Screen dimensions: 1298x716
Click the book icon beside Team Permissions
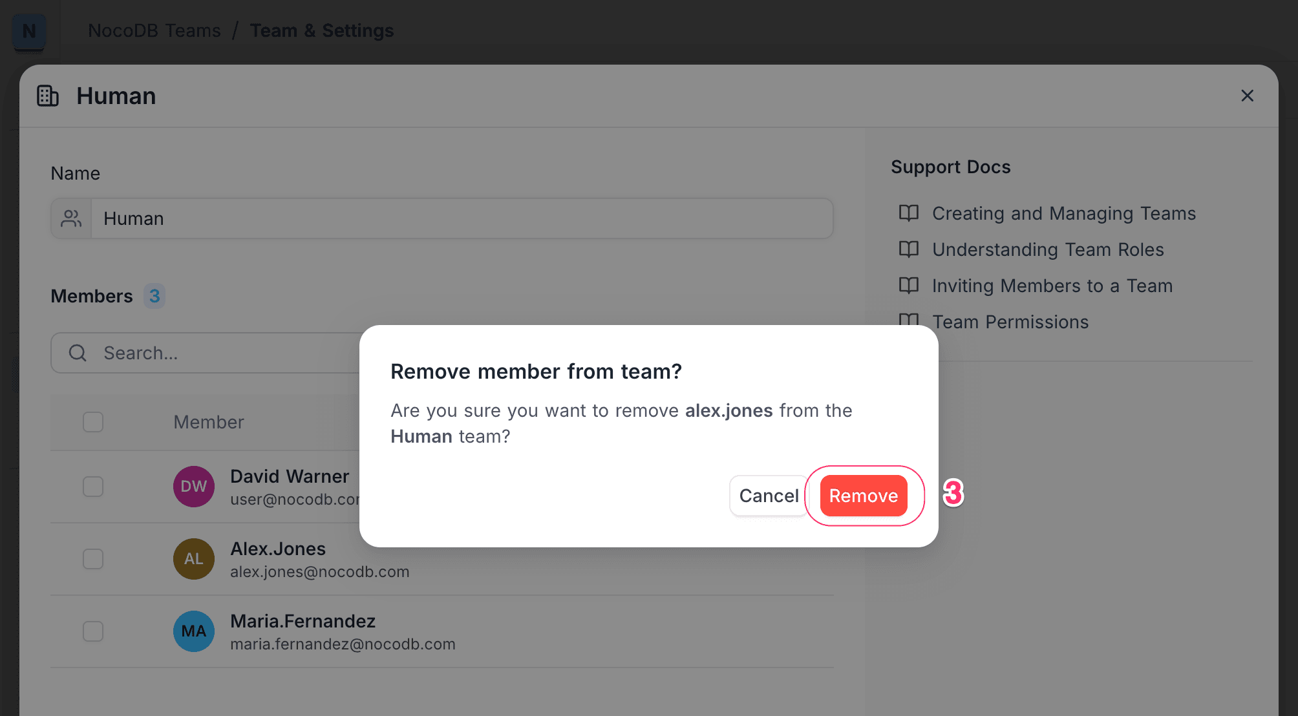908,321
